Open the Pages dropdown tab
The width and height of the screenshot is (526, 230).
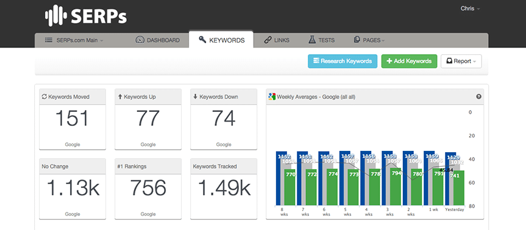(x=369, y=40)
